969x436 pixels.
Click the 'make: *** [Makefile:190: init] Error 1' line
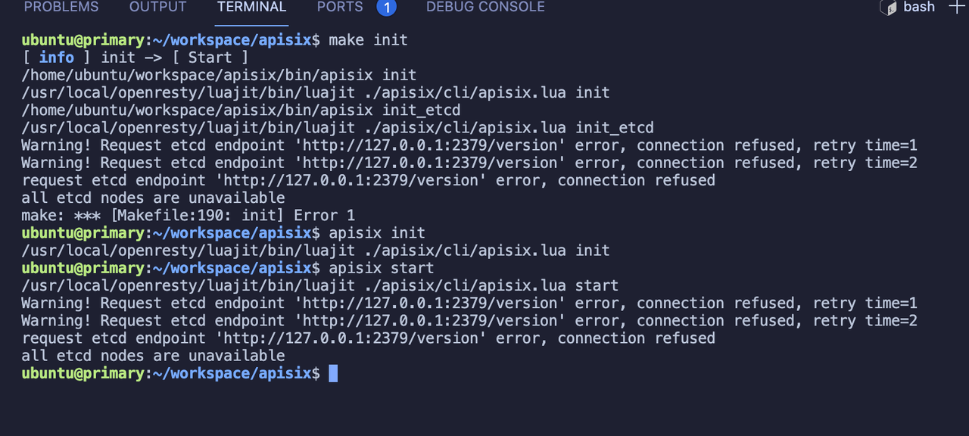[x=188, y=215]
